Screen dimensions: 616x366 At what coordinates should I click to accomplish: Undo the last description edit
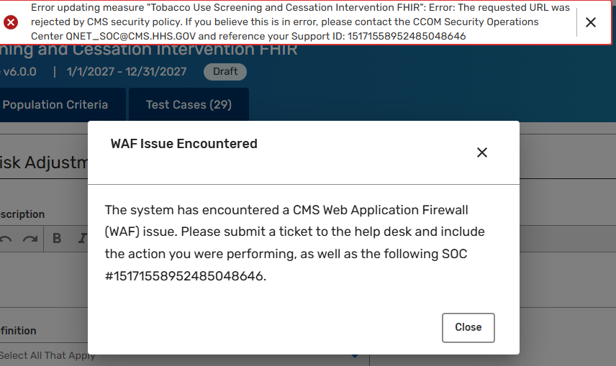click(x=6, y=239)
